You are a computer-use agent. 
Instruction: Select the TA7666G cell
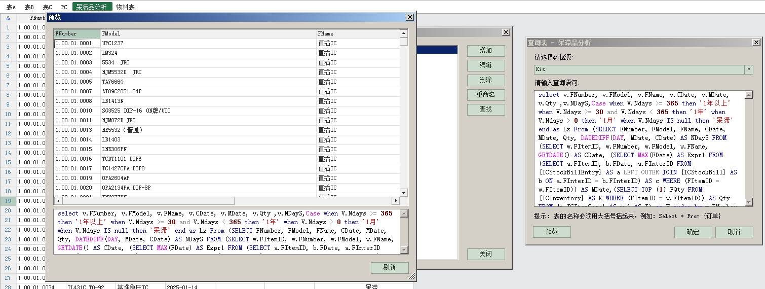coord(209,82)
